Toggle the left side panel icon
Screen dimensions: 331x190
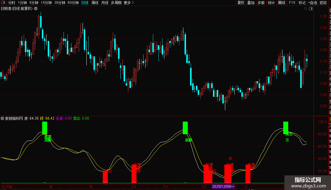(3, 3)
